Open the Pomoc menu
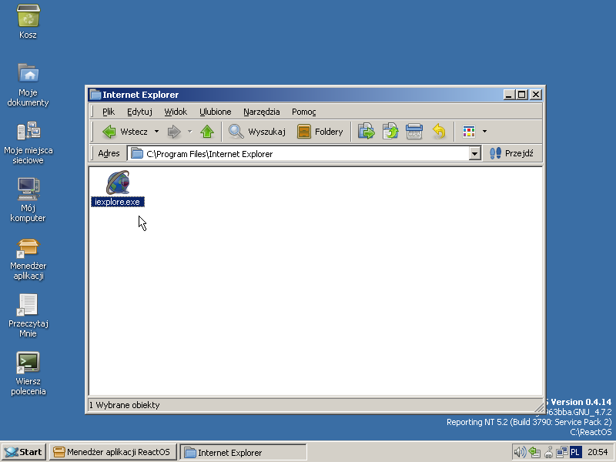The image size is (616, 462). 303,112
